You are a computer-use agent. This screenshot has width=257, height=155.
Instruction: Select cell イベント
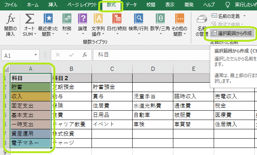pyautogui.click(x=112, y=124)
